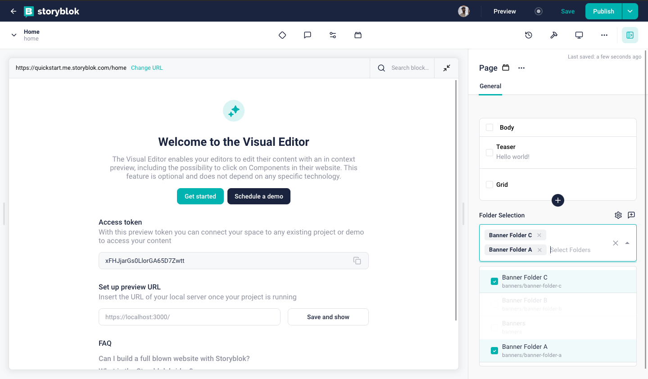Open the Publish dropdown arrow
648x379 pixels.
[x=630, y=11]
